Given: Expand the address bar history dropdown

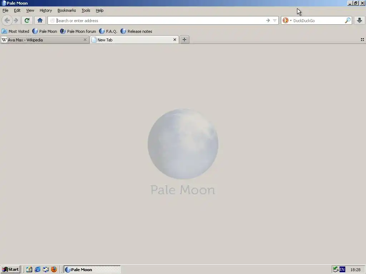Looking at the screenshot, I should coord(275,20).
